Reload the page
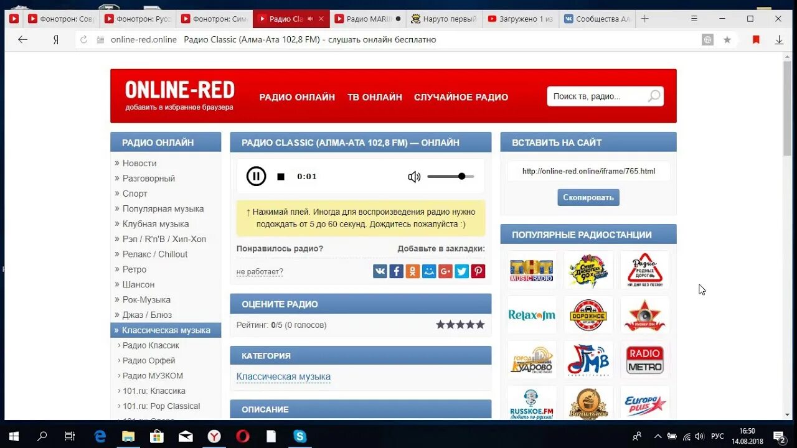This screenshot has height=448, width=797. pos(83,40)
